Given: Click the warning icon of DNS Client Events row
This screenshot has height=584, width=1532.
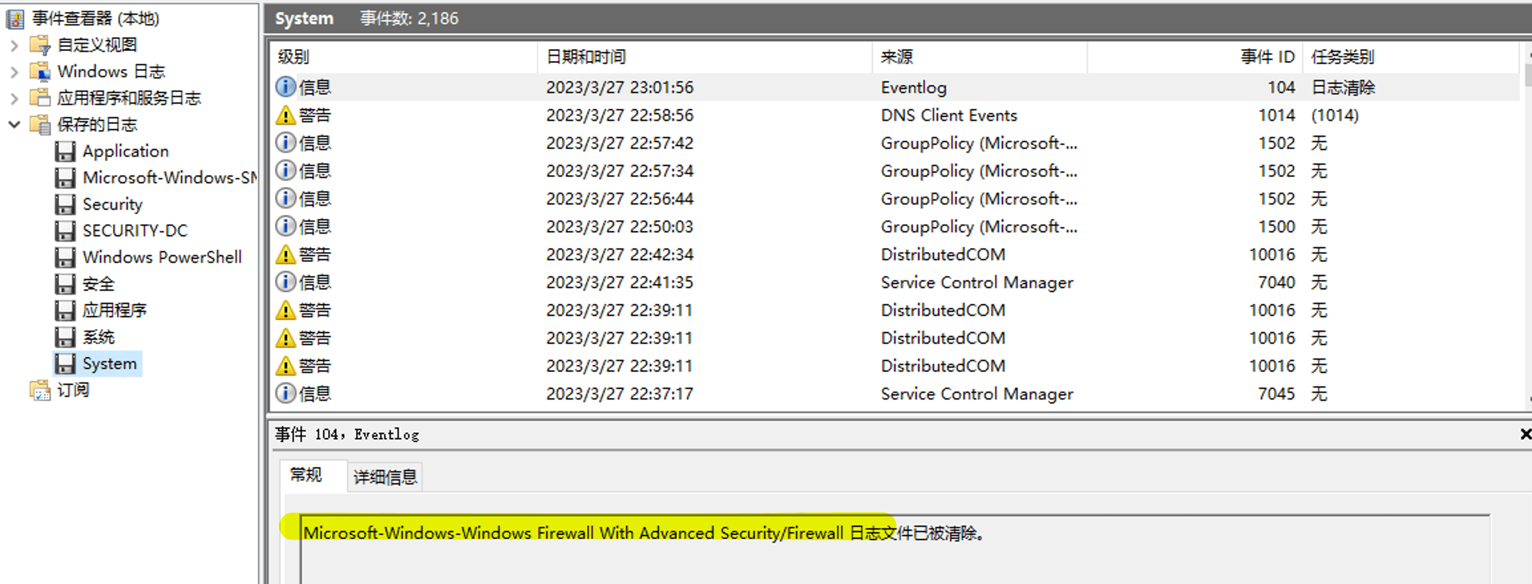Looking at the screenshot, I should (x=285, y=115).
